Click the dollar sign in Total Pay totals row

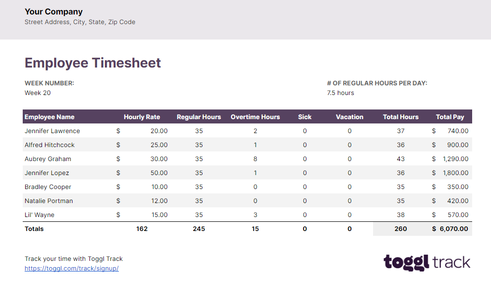tap(433, 229)
